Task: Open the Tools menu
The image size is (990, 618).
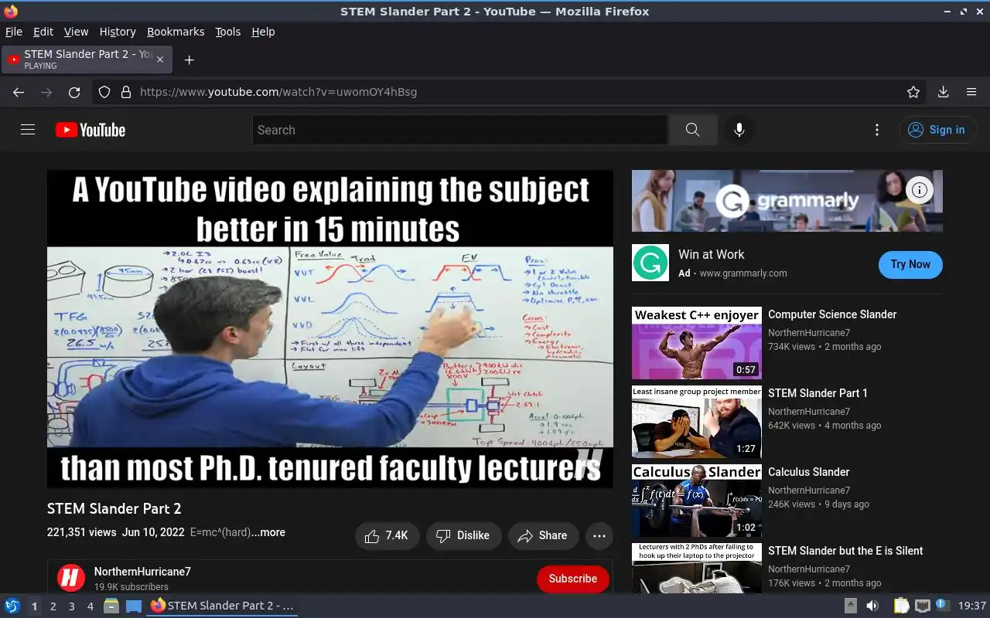Action: click(227, 32)
